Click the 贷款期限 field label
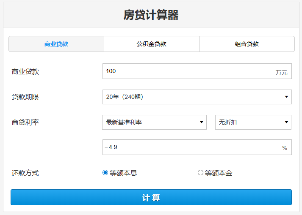This screenshot has width=302, height=215. click(x=25, y=97)
